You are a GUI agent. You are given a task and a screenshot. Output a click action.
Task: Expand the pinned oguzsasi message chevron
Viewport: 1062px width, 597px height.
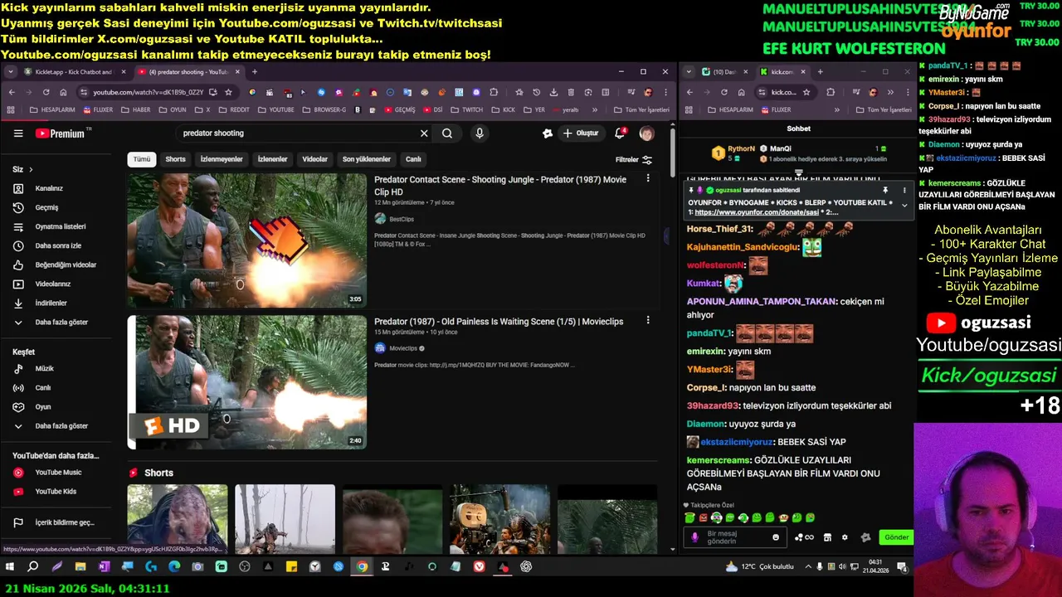tap(904, 205)
